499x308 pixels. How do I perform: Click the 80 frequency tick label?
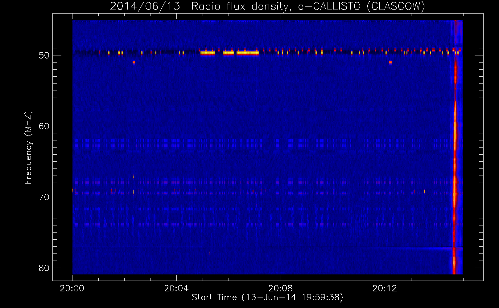coord(44,268)
